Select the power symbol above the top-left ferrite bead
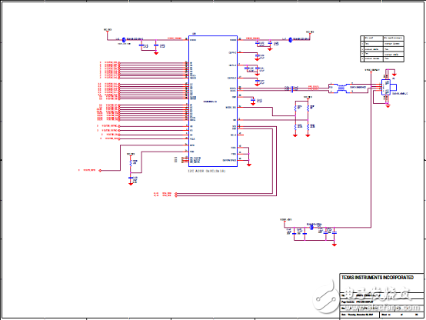 [108, 31]
